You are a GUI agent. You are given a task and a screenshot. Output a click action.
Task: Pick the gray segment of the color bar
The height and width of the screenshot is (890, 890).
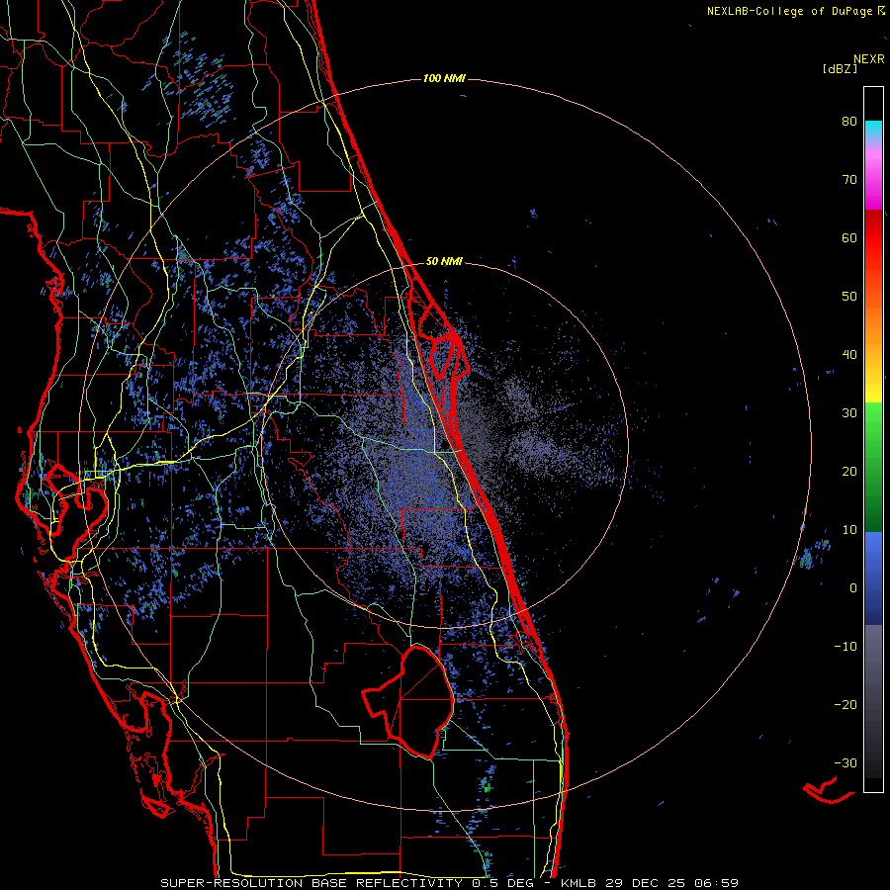[873, 701]
